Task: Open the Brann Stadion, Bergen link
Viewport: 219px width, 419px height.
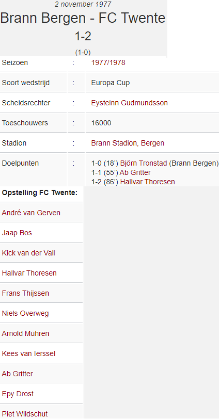Action: pyautogui.click(x=127, y=143)
